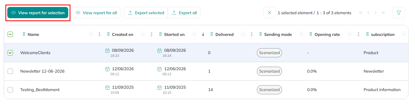Click the Product information subscription cell
Screen dimensions: 415x105
(x=382, y=90)
